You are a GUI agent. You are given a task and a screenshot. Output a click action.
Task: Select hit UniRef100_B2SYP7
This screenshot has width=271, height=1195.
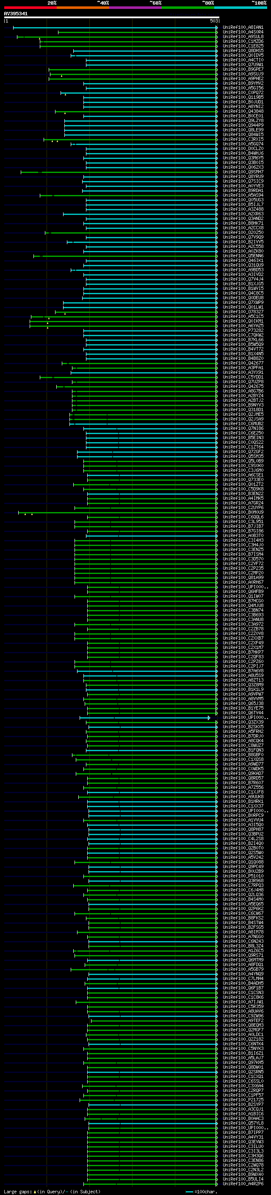tap(243, 1105)
